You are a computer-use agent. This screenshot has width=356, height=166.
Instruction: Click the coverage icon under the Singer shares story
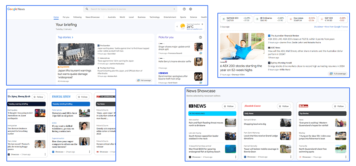pyautogui.click(x=201, y=53)
